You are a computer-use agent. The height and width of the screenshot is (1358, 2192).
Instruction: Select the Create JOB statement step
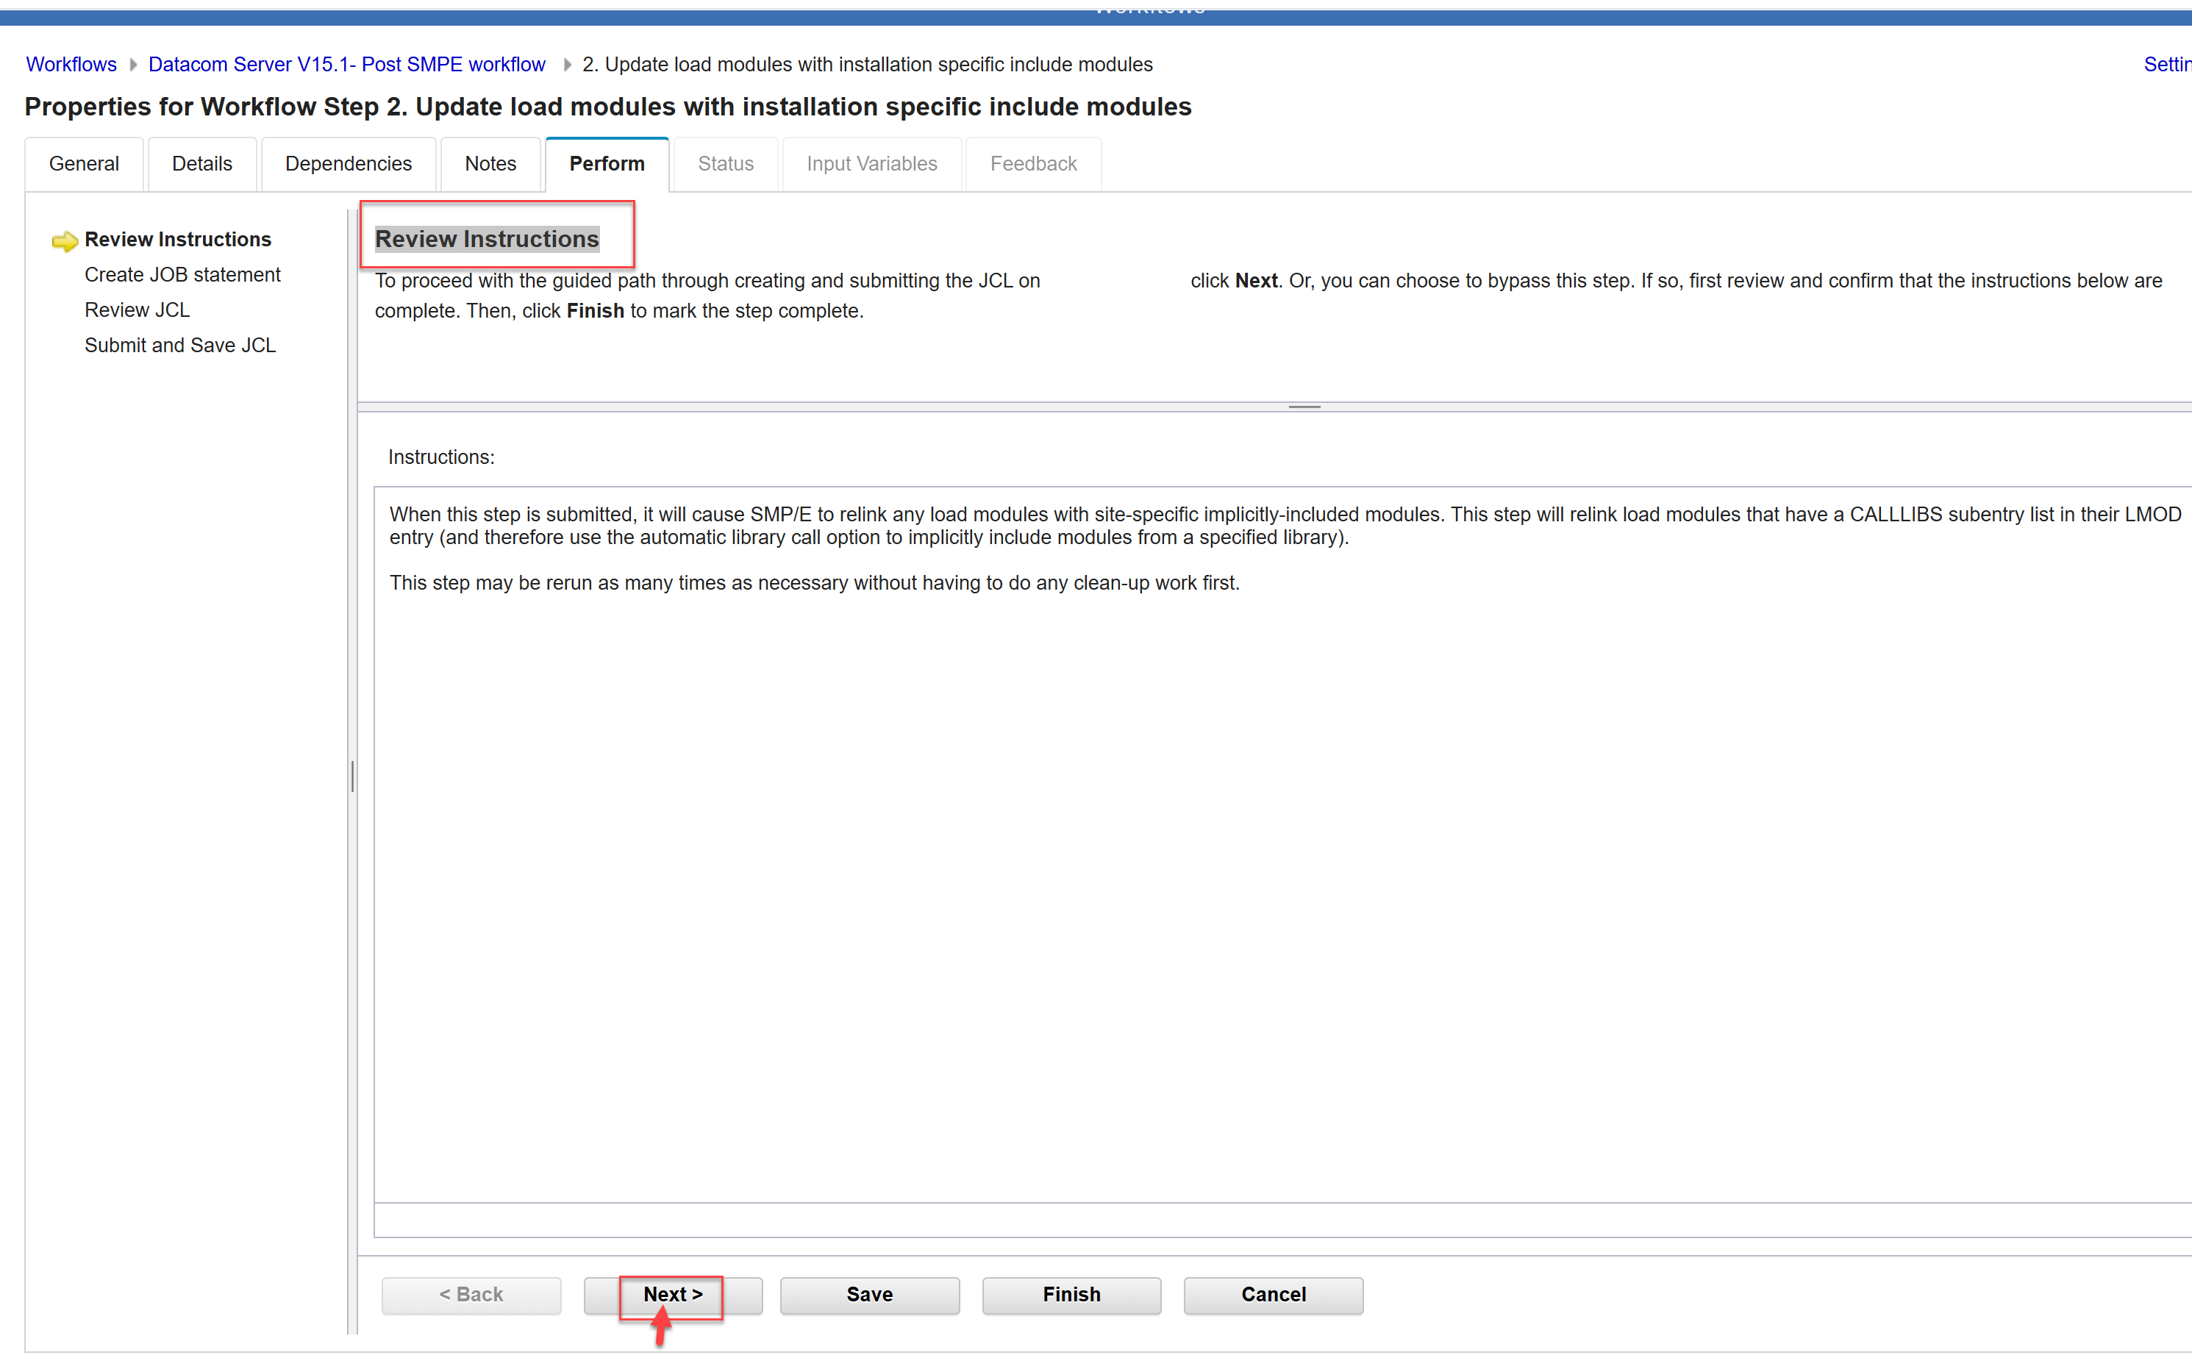182,275
